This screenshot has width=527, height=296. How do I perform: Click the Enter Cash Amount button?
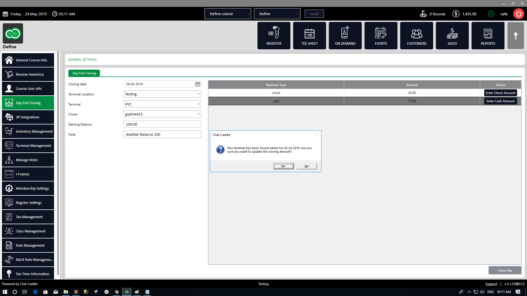(x=500, y=101)
